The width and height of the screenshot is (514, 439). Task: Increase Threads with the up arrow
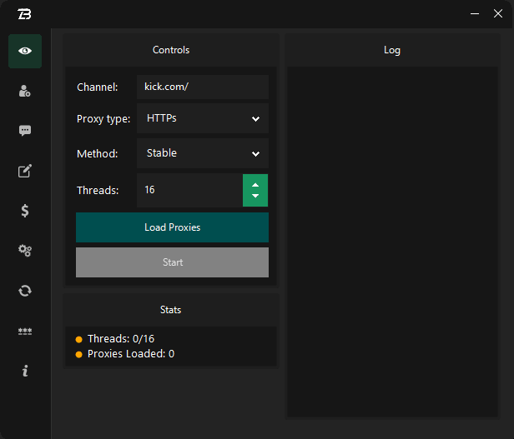pyautogui.click(x=255, y=184)
